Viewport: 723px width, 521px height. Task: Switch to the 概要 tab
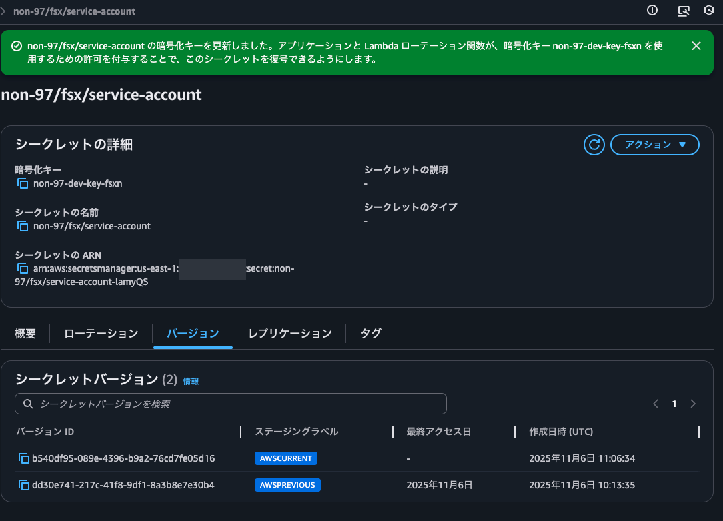coord(25,334)
